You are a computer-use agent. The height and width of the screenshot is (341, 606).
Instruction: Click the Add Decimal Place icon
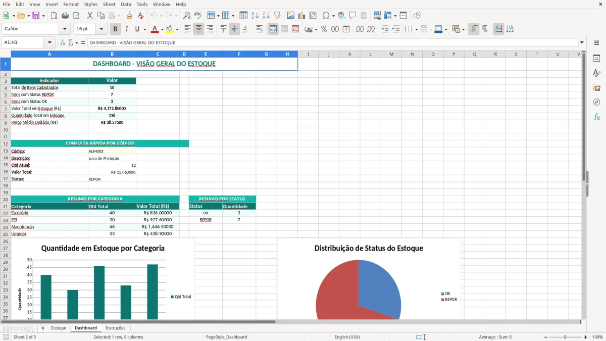pos(360,29)
